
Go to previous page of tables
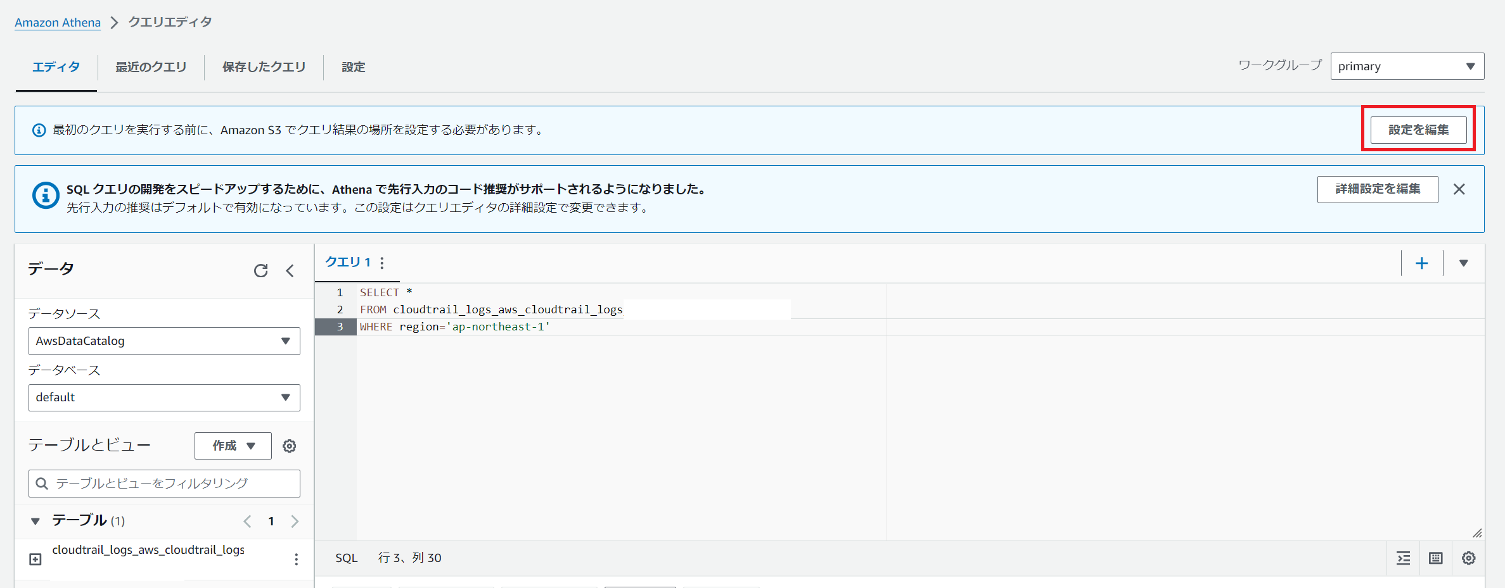(x=247, y=522)
